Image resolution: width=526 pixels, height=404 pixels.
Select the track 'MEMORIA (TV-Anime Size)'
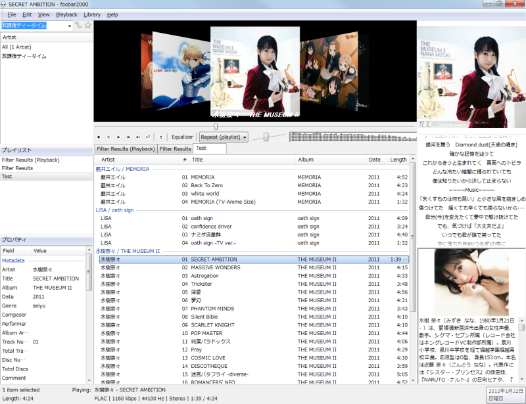click(x=254, y=202)
